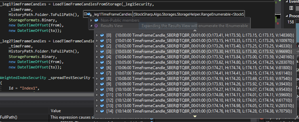Viewport: 299px width, 122px height.
Task: Expand row [4] candle at 10:04:00
Action: [97, 57]
